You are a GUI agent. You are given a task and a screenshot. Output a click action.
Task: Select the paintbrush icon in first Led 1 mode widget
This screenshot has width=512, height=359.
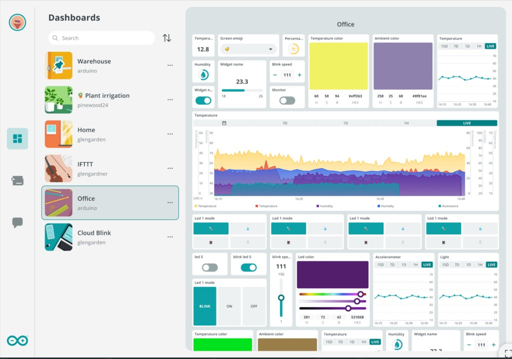click(210, 228)
